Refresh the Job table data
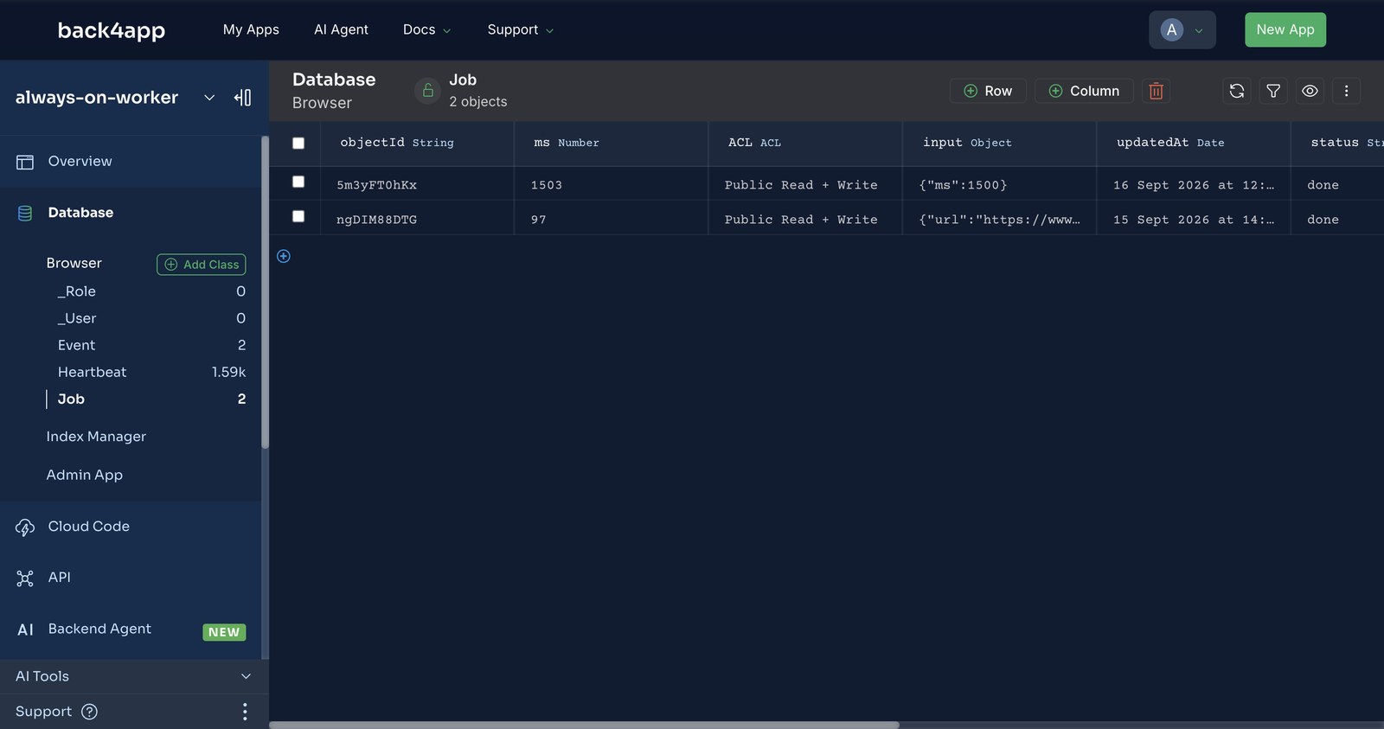Screen dimensions: 1384x729 [x=1237, y=91]
